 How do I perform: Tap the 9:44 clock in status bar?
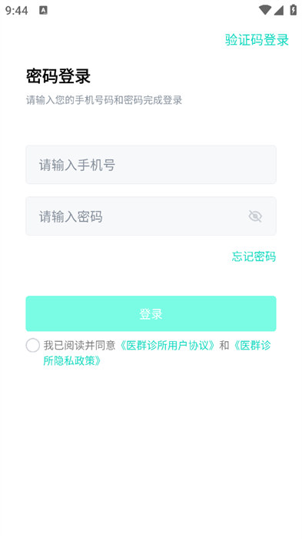tap(16, 10)
